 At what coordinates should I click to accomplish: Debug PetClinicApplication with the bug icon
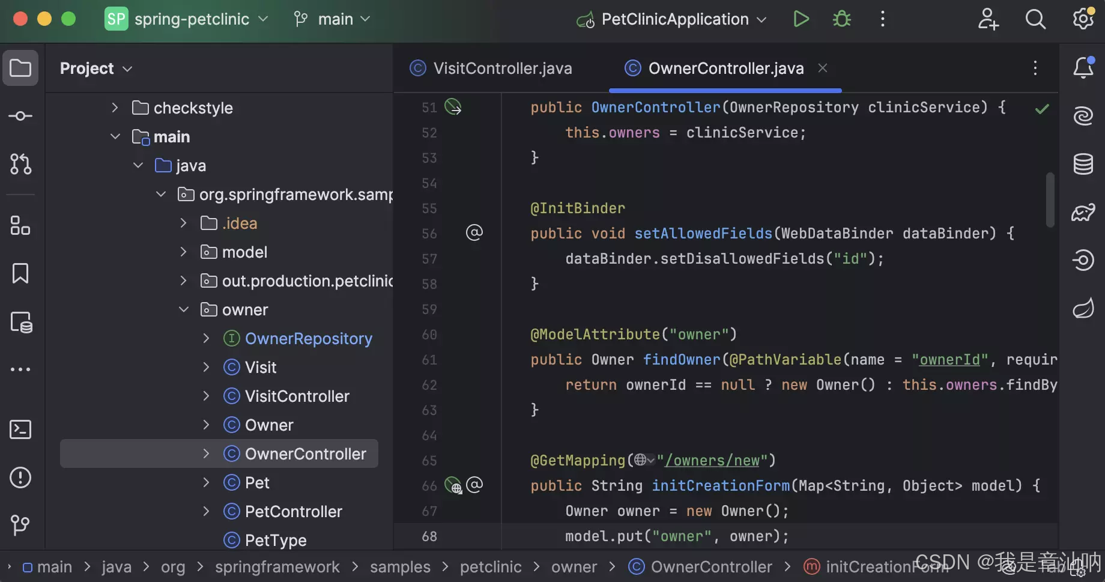coord(842,19)
